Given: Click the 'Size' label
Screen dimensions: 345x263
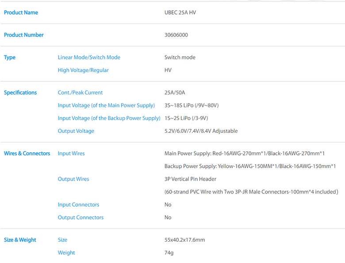Looking at the screenshot, I should (x=62, y=240).
